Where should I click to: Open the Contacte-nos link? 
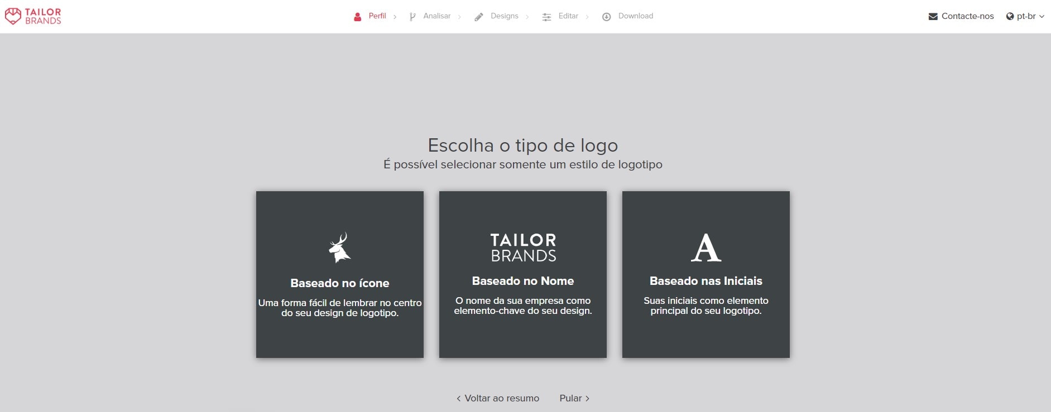(x=967, y=16)
